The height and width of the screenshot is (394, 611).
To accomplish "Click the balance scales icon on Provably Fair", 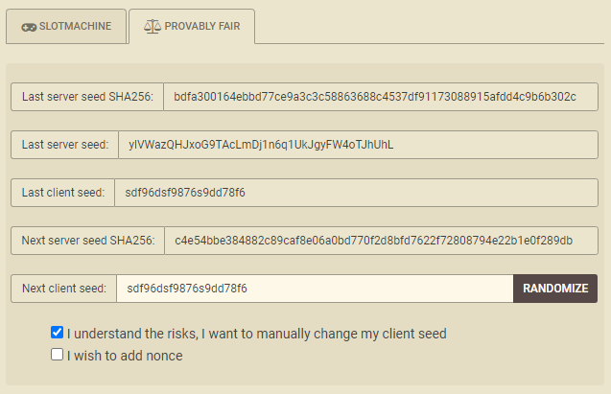I will point(152,27).
